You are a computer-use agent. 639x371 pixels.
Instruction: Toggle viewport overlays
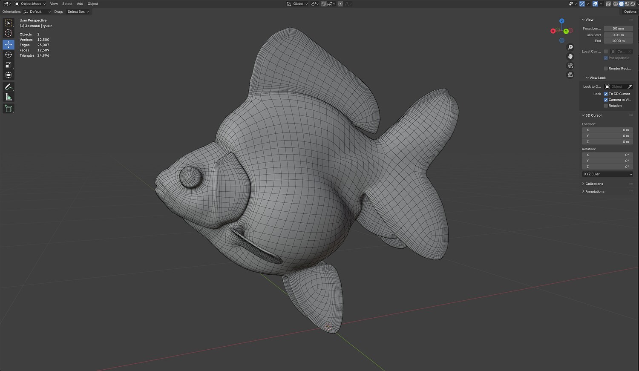click(596, 4)
